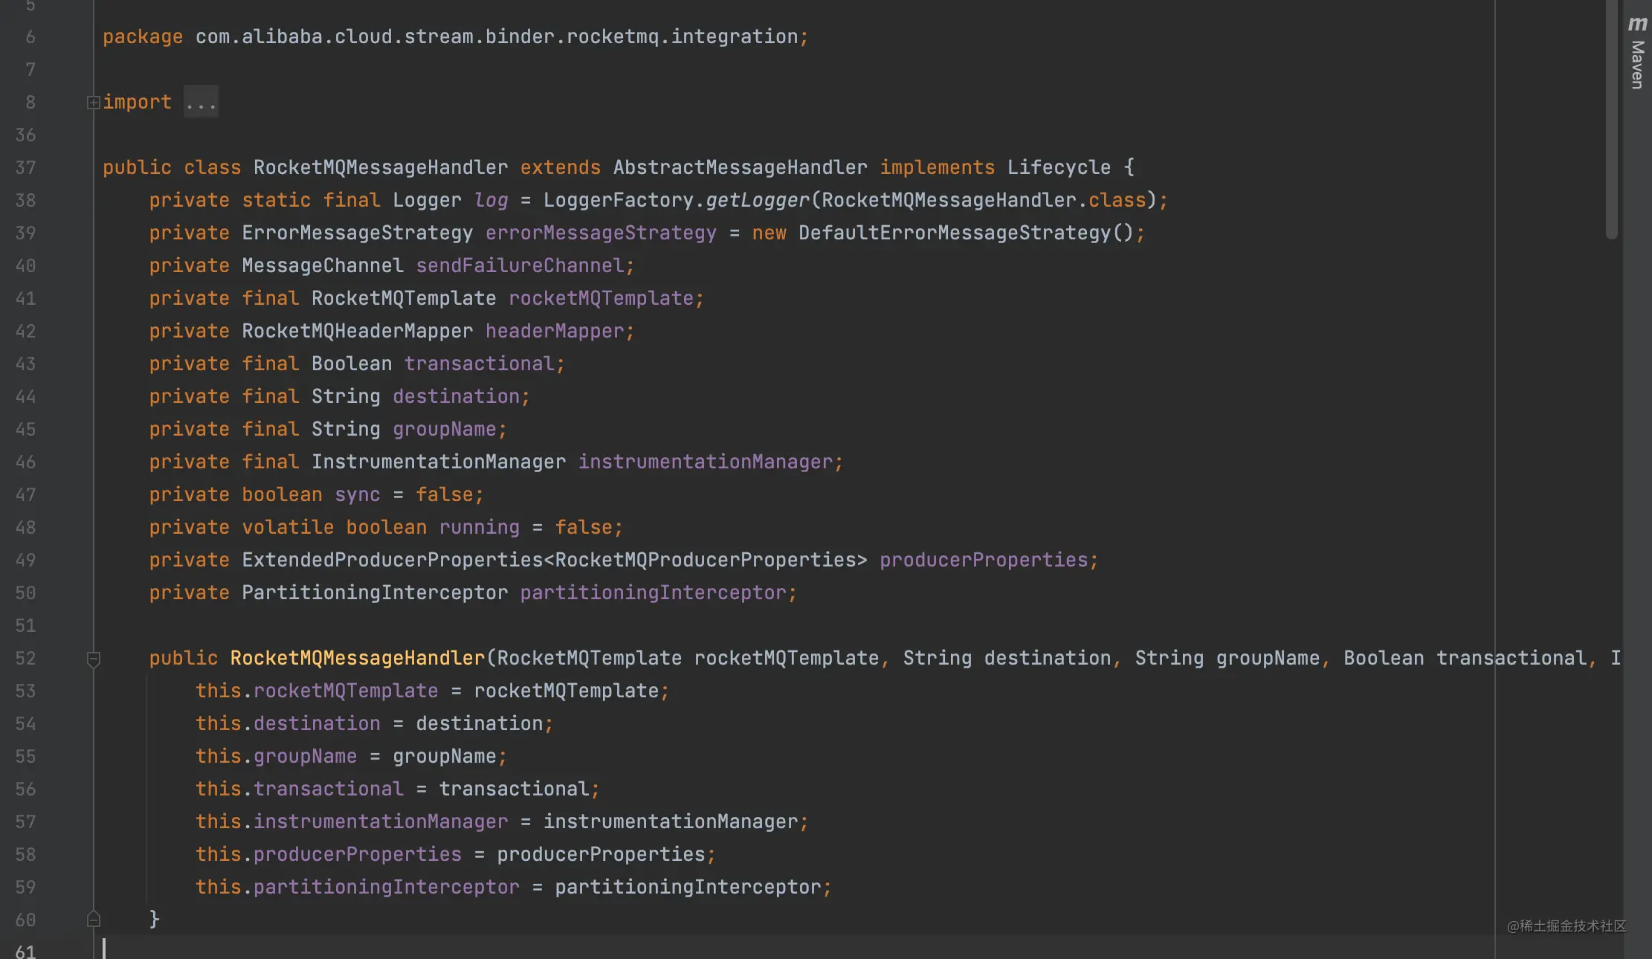Image resolution: width=1652 pixels, height=959 pixels.
Task: Expand the folded import block
Action: (93, 103)
